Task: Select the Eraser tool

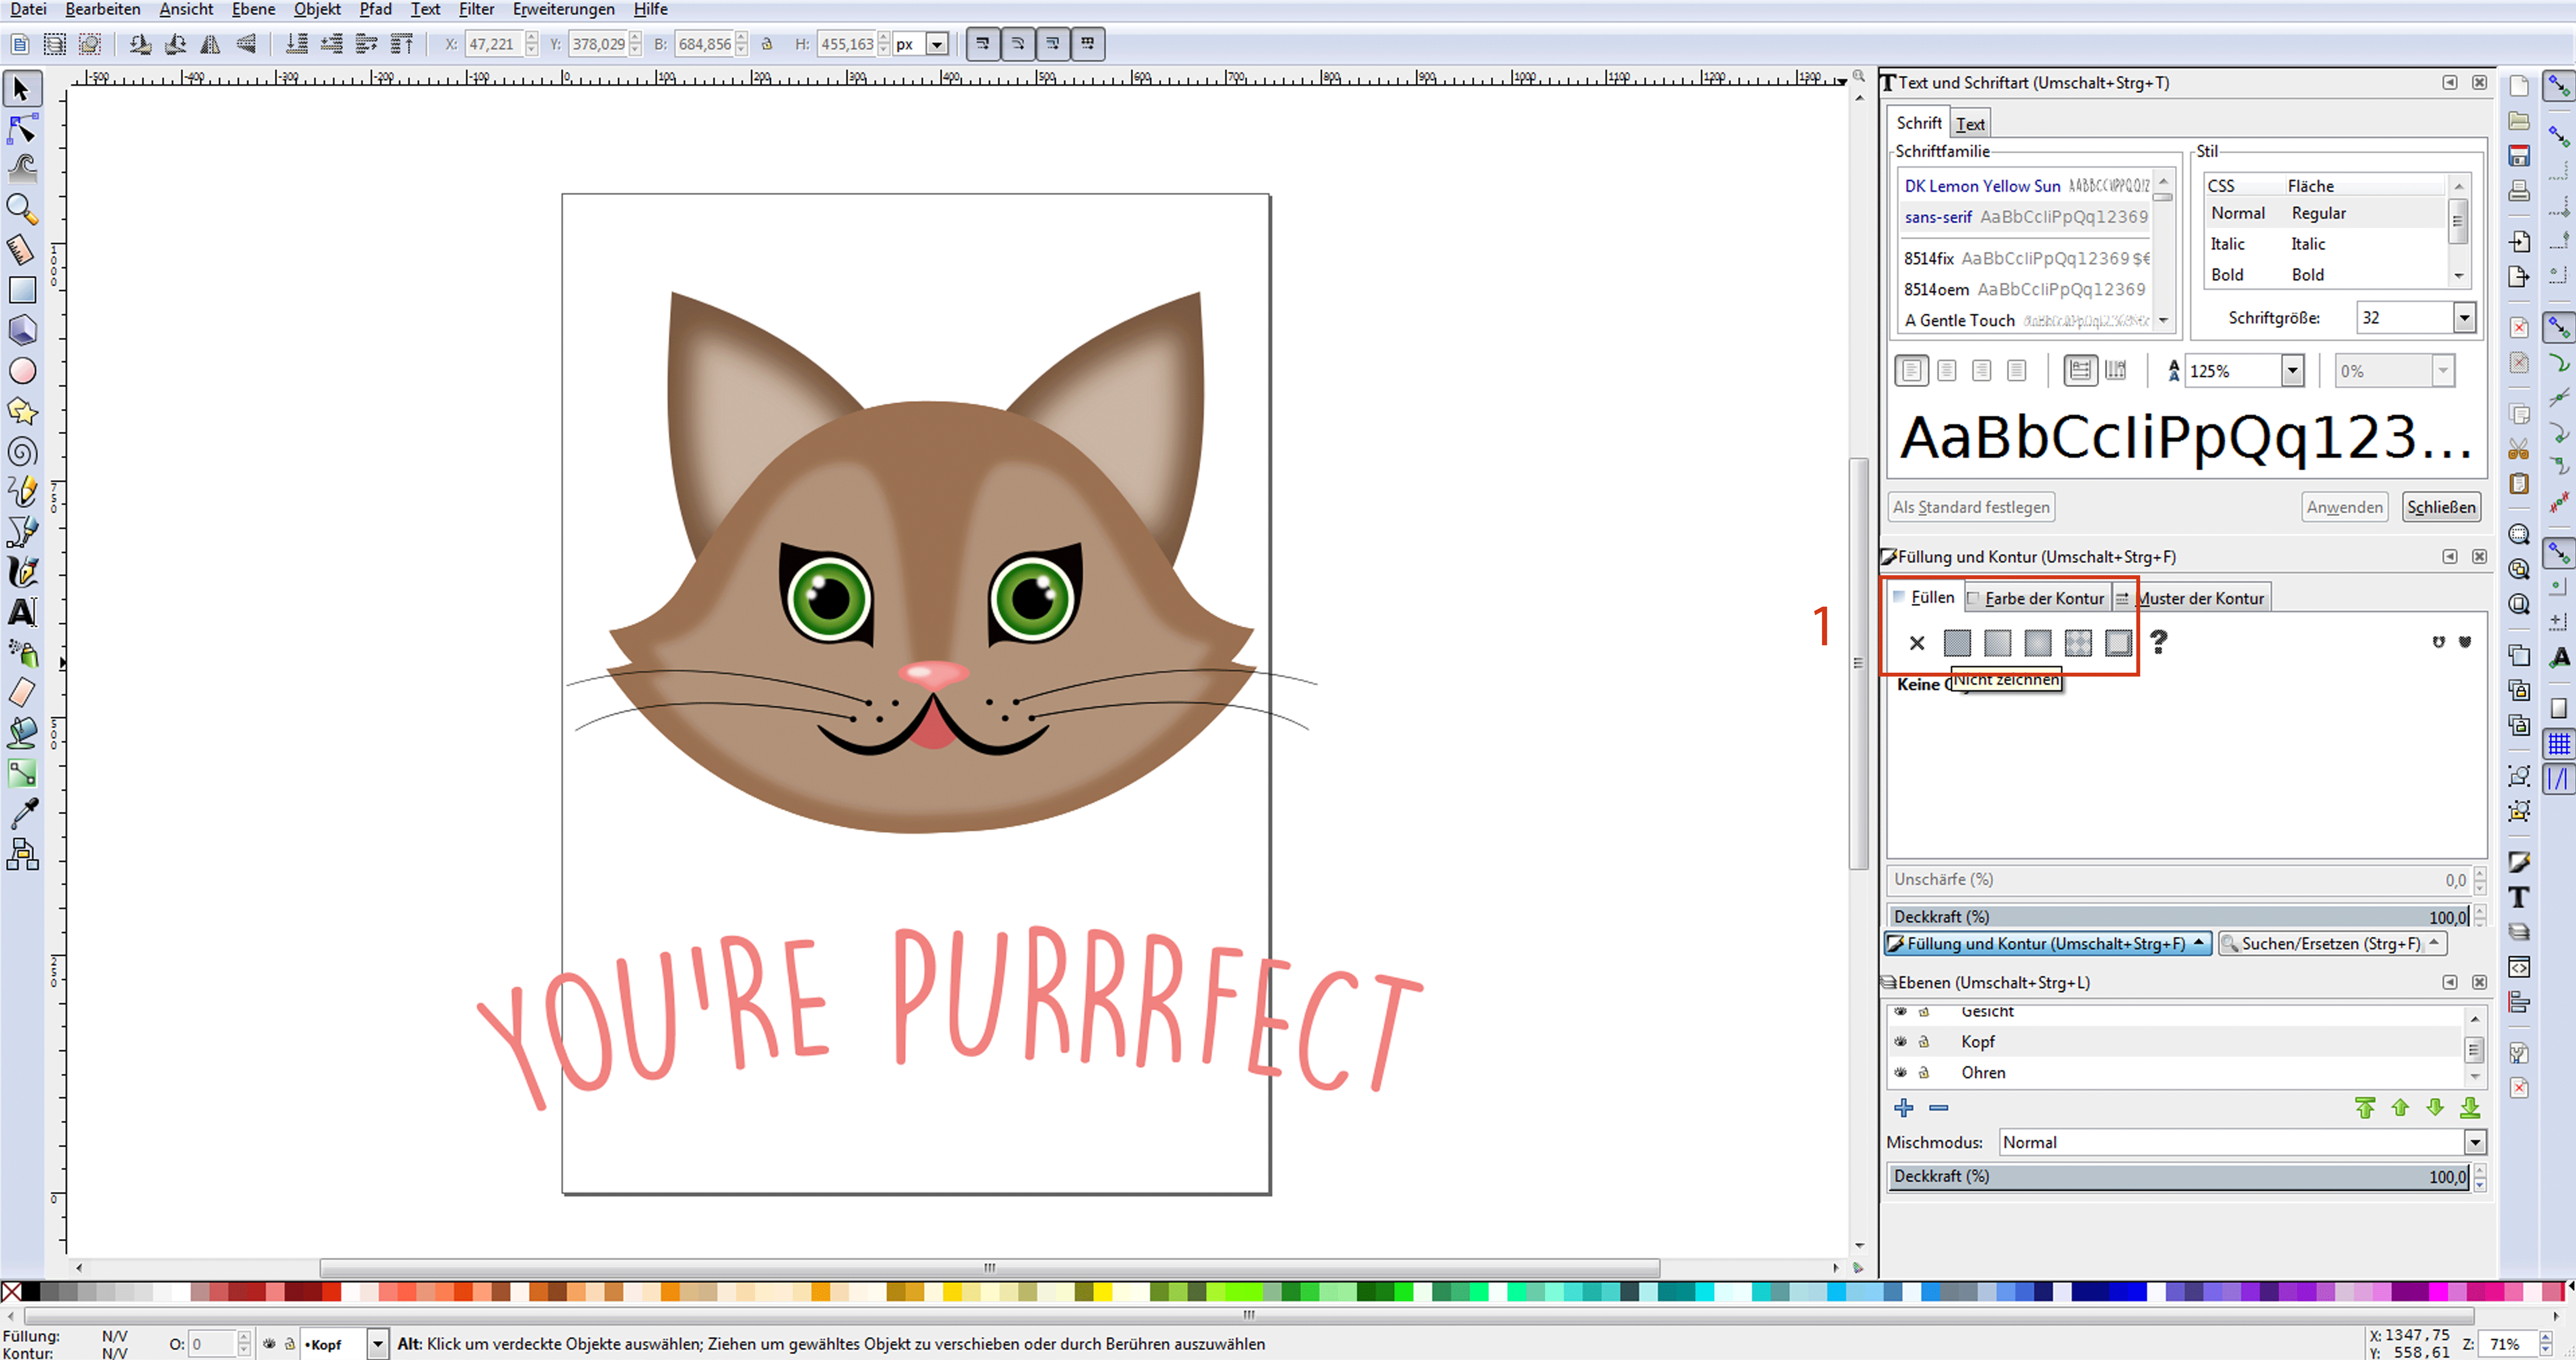Action: (x=21, y=692)
